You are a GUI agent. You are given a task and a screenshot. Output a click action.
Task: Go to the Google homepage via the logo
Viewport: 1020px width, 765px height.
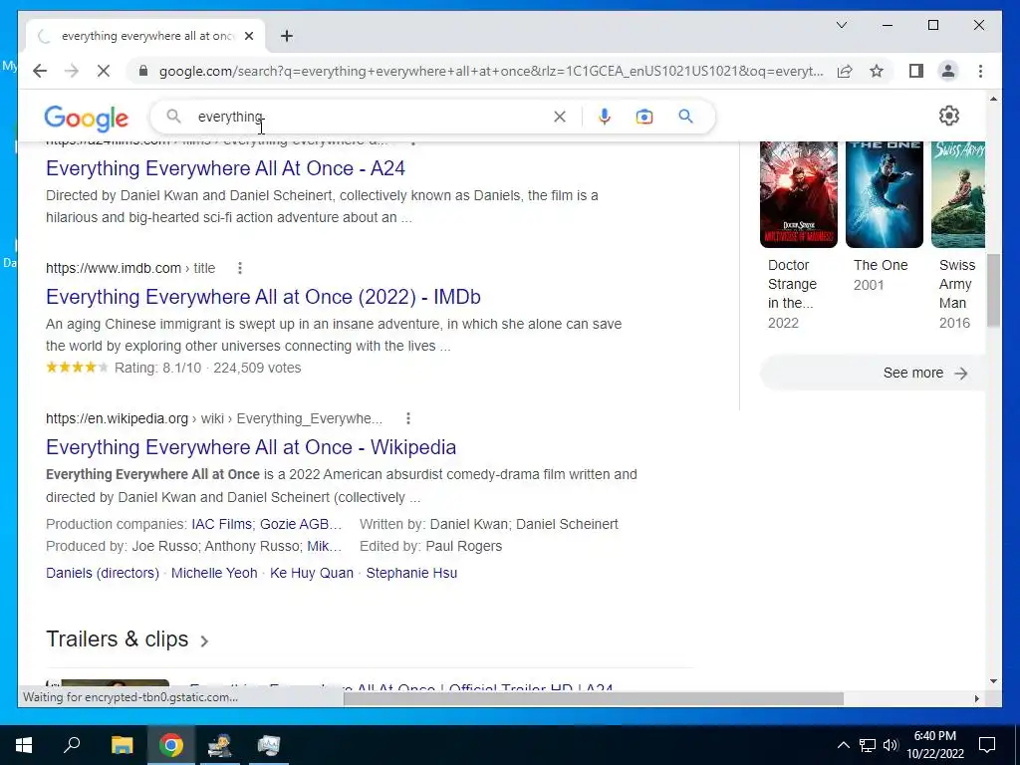pyautogui.click(x=86, y=118)
